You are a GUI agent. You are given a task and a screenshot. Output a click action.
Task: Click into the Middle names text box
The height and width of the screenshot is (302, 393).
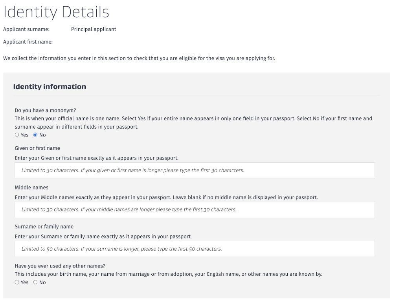pyautogui.click(x=195, y=210)
